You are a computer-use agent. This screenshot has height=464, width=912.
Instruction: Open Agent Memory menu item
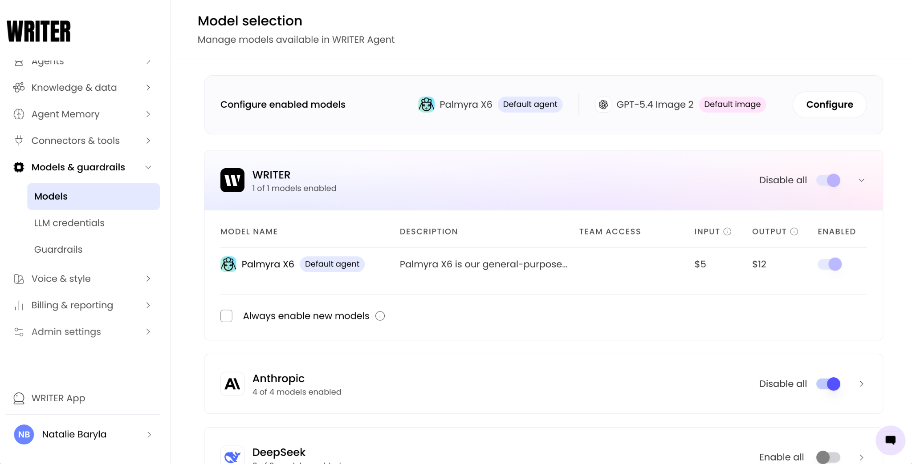coord(83,114)
